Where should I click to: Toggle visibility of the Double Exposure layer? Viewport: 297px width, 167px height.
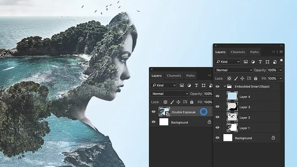click(154, 112)
